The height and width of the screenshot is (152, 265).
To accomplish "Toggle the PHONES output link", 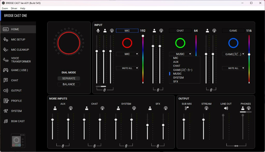I will (x=236, y=146).
